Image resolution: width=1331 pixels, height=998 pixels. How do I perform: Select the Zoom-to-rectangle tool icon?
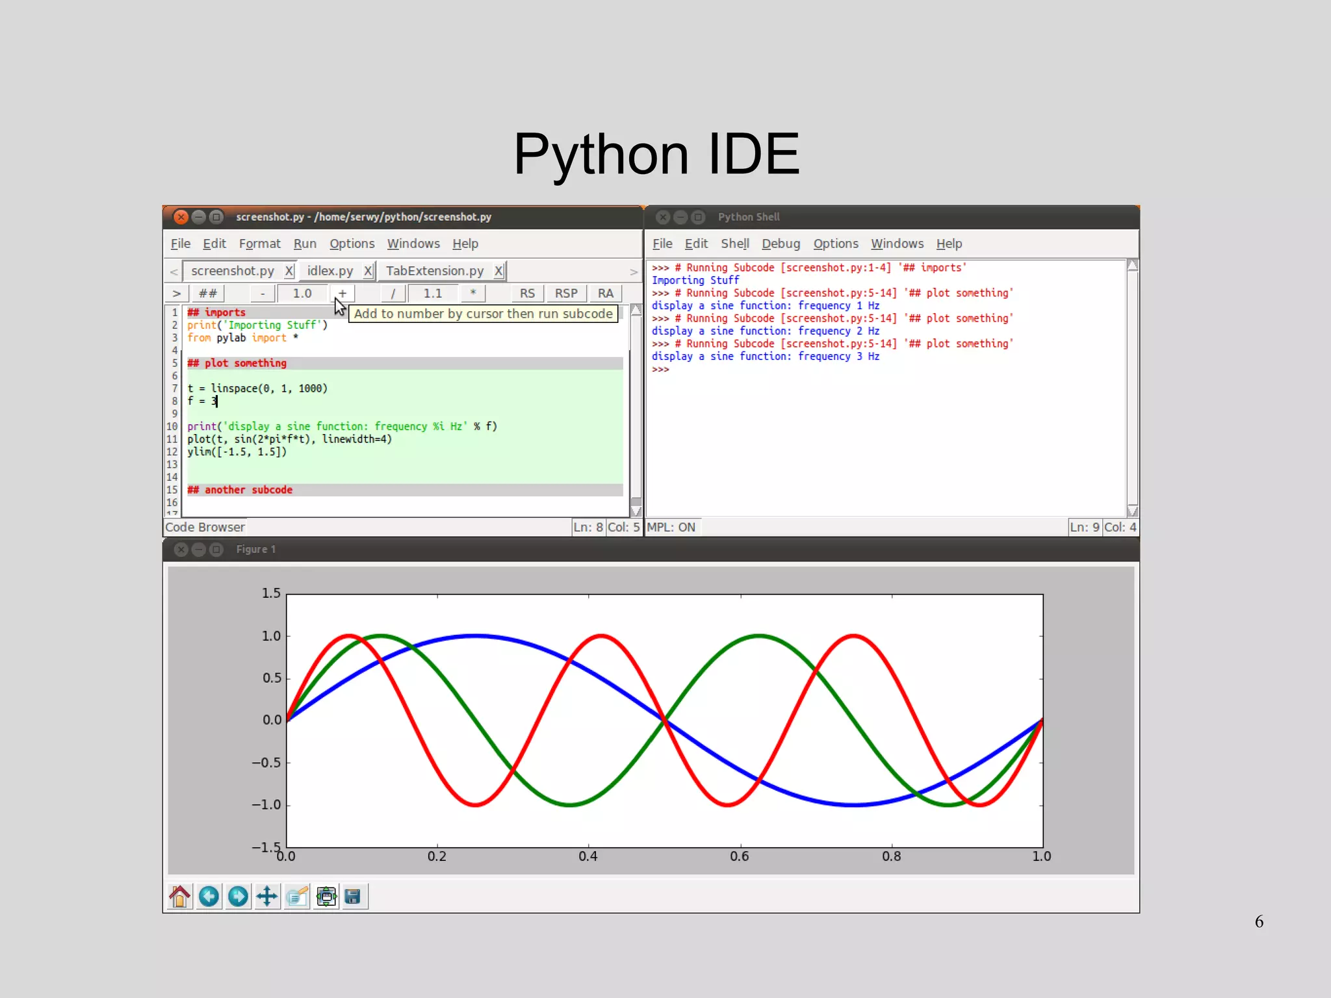click(297, 897)
